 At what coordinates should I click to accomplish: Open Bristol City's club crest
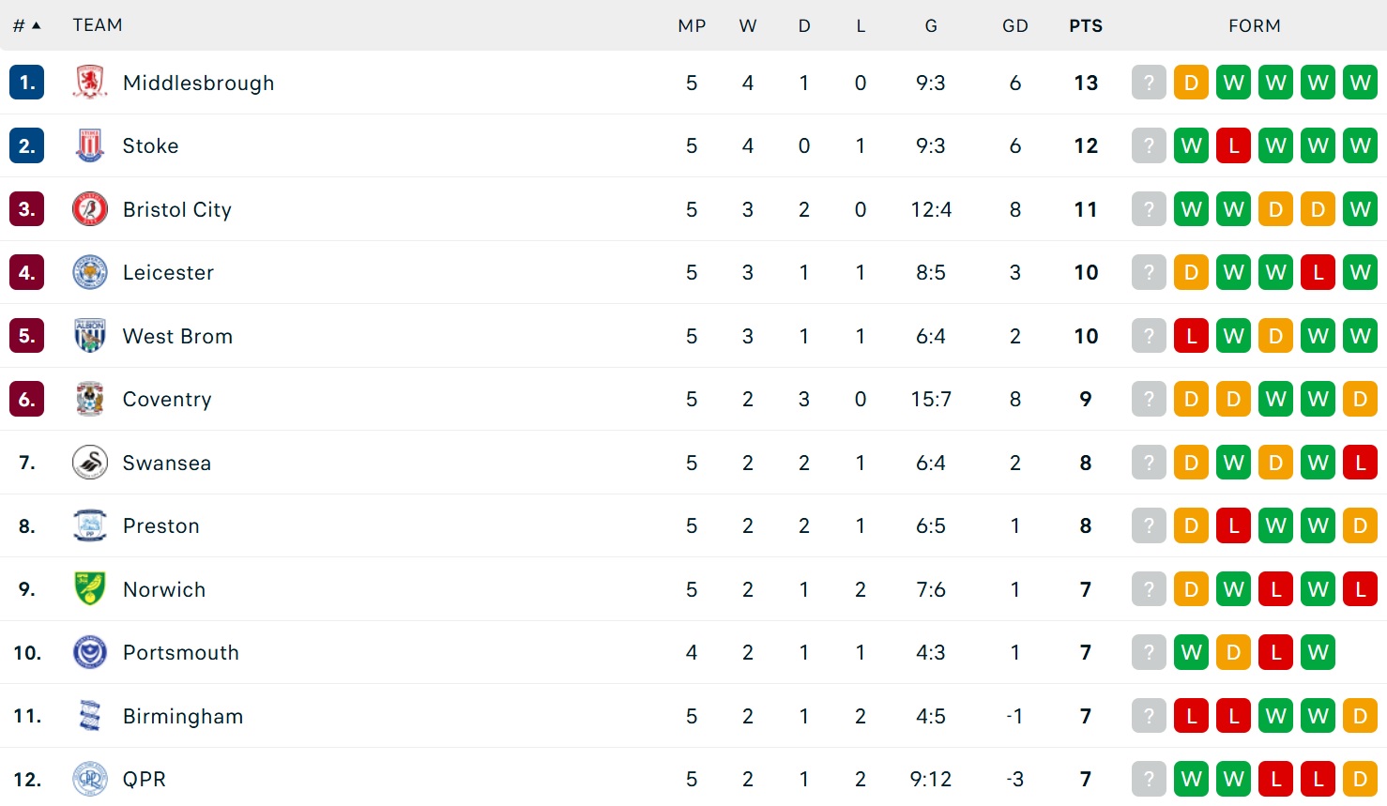tap(90, 209)
